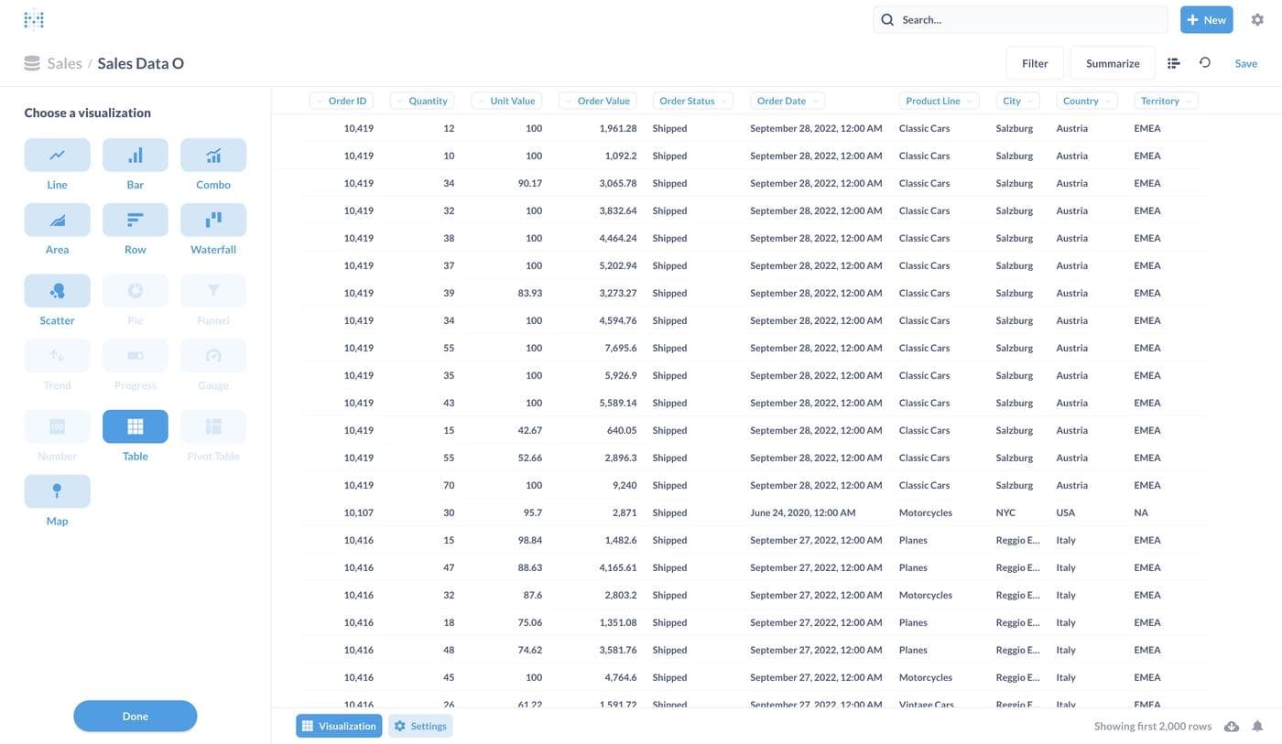The height and width of the screenshot is (744, 1282).
Task: Toggle the Settings panel button
Action: pyautogui.click(x=420, y=726)
